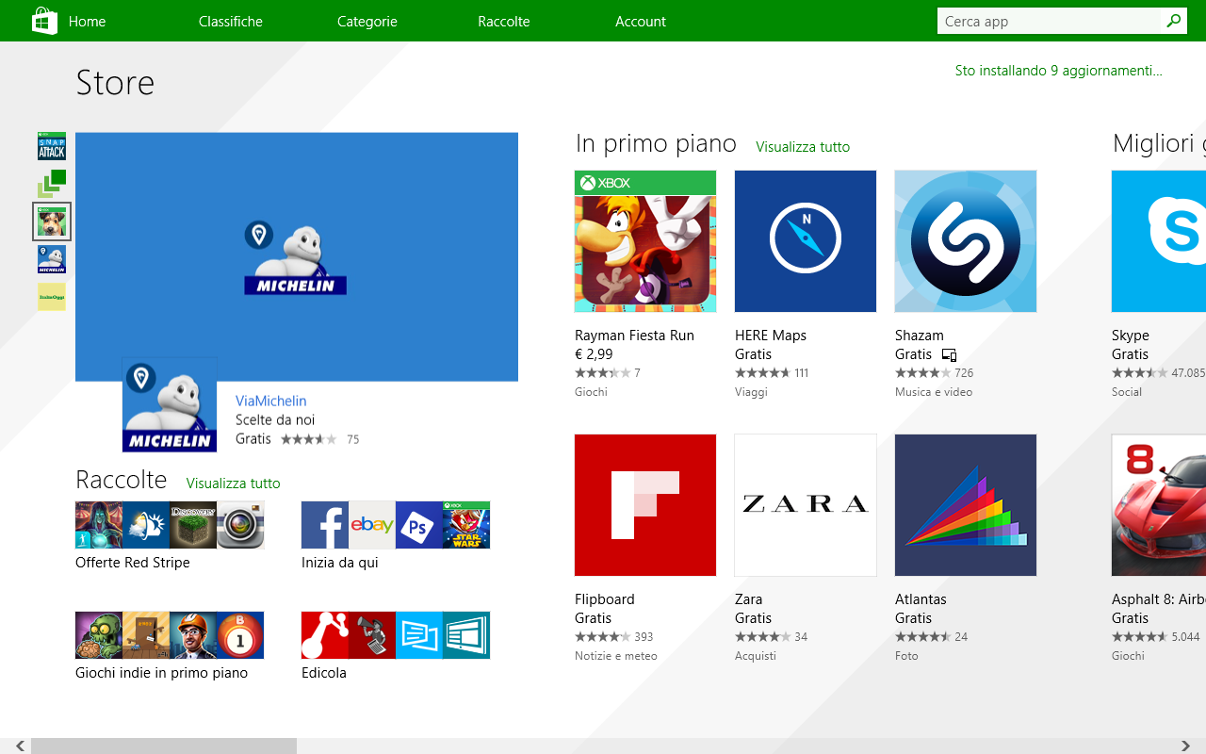Screen dimensions: 1206x754
Task: Click the bingo ball icon in Giochi indie
Action: [x=240, y=635]
